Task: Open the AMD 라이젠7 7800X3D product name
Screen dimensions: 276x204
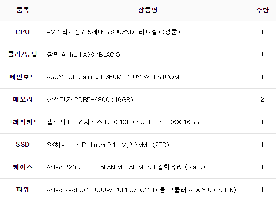Action: coord(114,32)
